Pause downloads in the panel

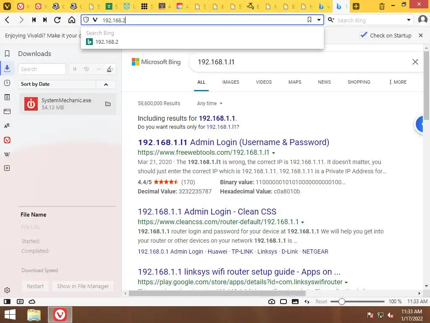click(x=75, y=69)
